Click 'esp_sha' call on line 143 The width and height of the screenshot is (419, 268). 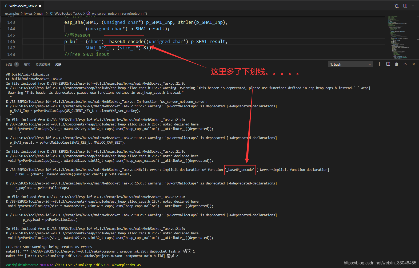pos(74,22)
